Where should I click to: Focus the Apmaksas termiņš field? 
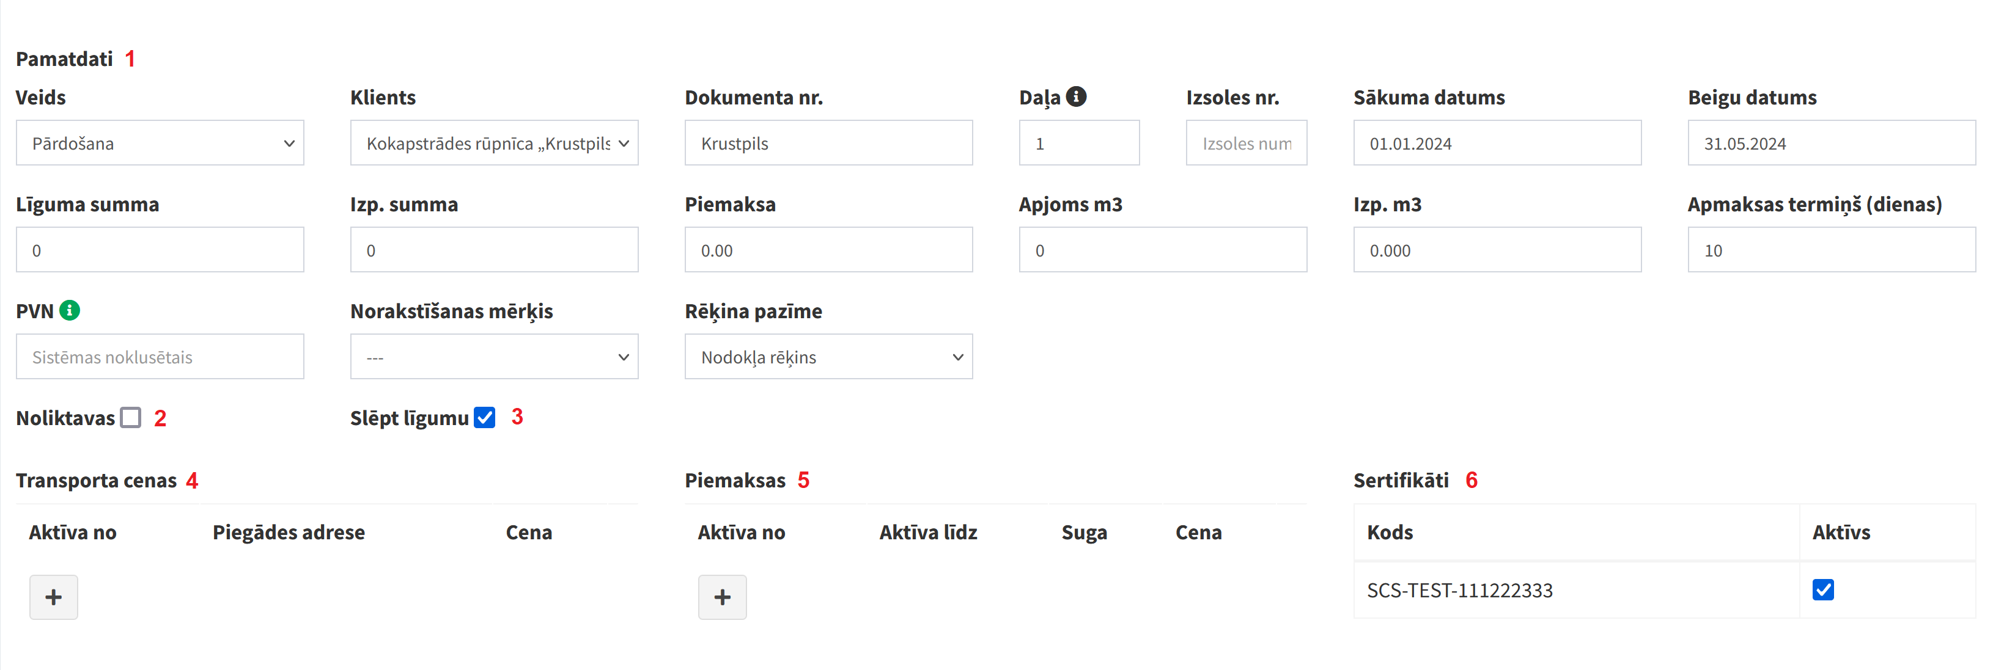(x=1831, y=250)
